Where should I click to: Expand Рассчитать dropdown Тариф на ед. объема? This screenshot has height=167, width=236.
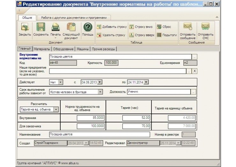click(56, 109)
